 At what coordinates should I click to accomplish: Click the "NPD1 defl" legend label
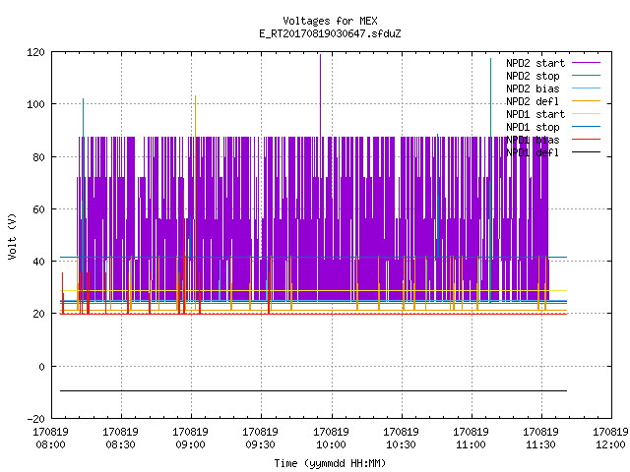(533, 152)
